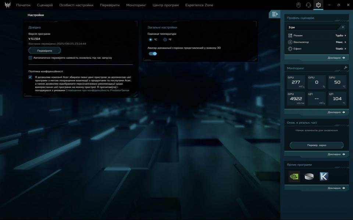This screenshot has height=220, width=353.
Task: Switch to the Моніторинг tab
Action: [x=136, y=5]
